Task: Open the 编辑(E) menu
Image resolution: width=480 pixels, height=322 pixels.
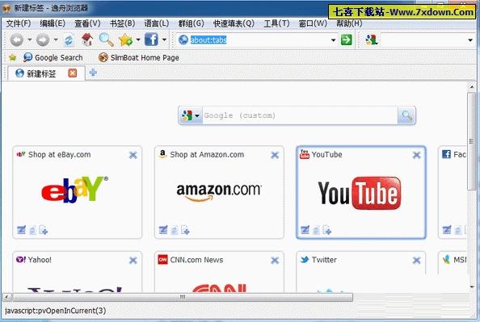Action: tap(53, 23)
